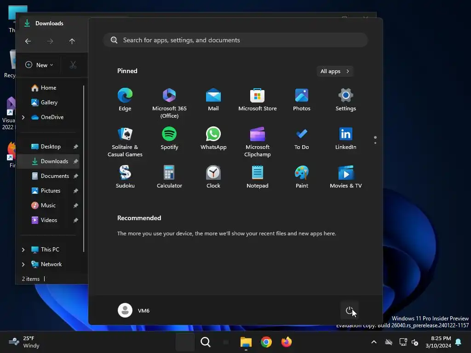Open the VM6 user account menu

point(134,310)
